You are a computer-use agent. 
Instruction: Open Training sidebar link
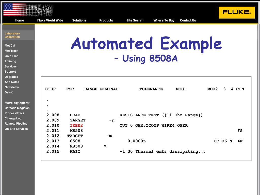tap(10, 61)
